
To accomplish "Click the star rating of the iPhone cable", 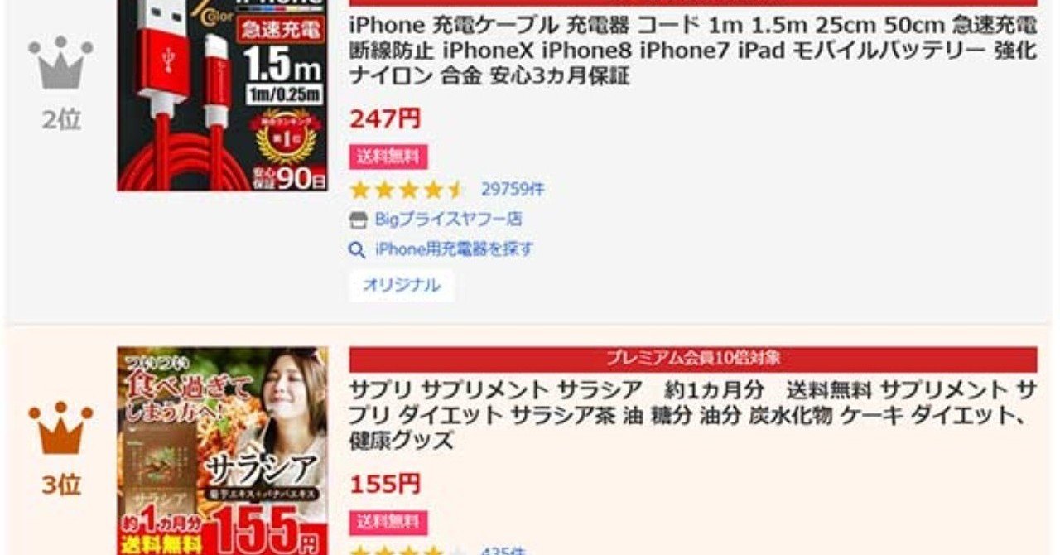I will (x=408, y=190).
